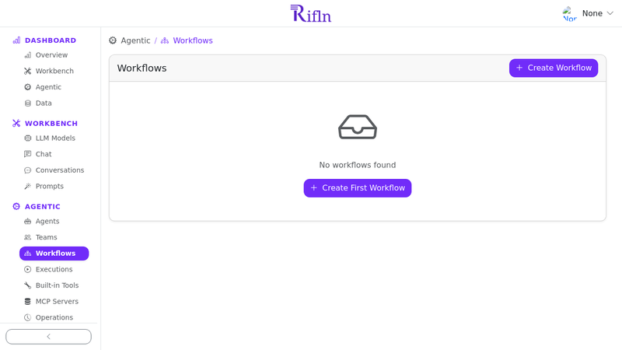Screen dimensions: 622x350
Task: Open Workbench link under Dashboard
Action: click(54, 71)
